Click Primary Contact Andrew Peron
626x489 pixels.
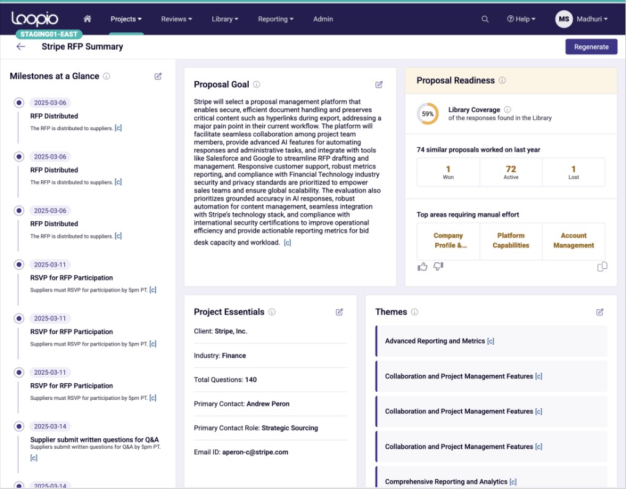(270, 404)
